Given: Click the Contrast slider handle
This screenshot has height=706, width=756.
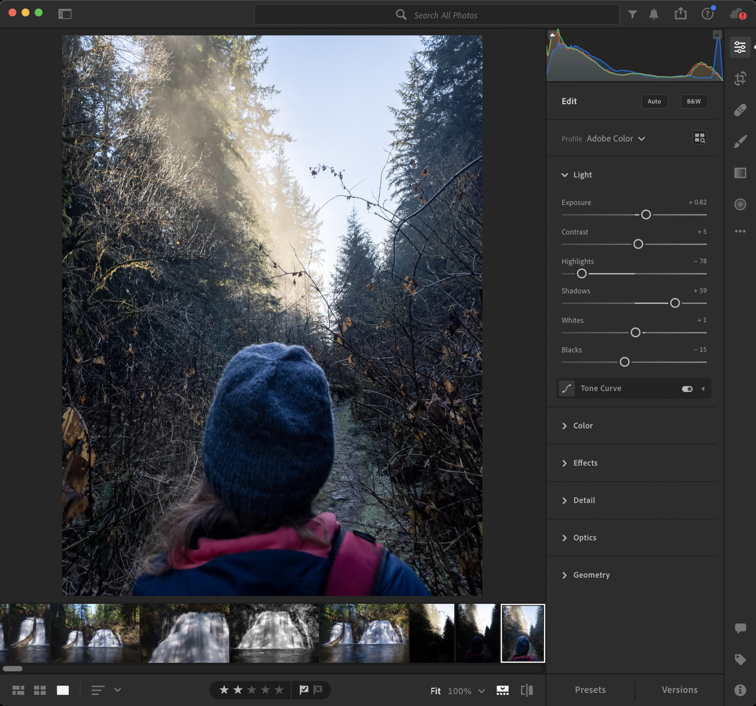Looking at the screenshot, I should point(638,244).
